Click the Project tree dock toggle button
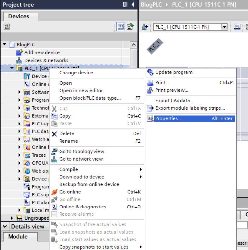This screenshot has height=250, width=248. pyautogui.click(x=125, y=4)
